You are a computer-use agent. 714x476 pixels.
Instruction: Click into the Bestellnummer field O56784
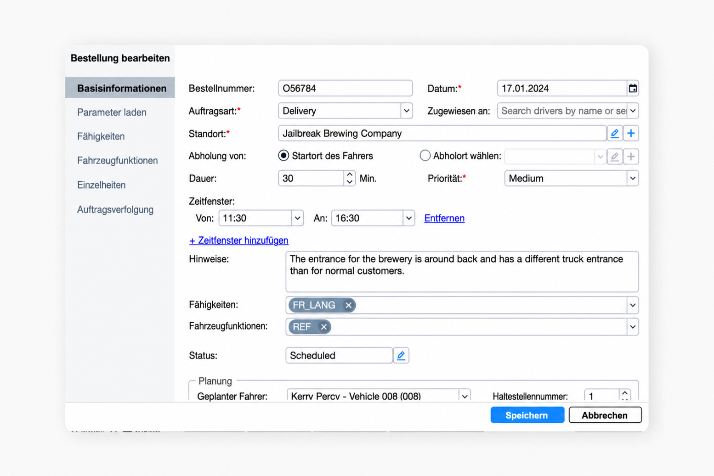345,88
